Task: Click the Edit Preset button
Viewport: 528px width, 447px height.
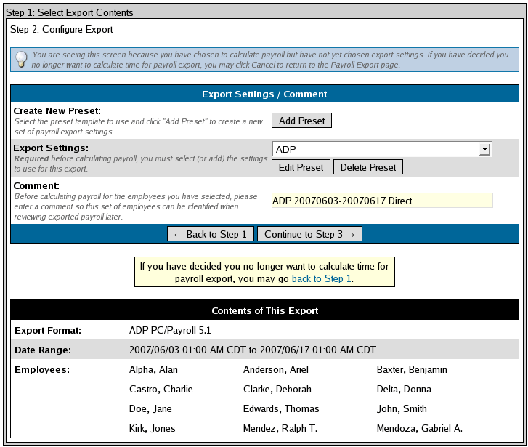Action: coord(301,167)
